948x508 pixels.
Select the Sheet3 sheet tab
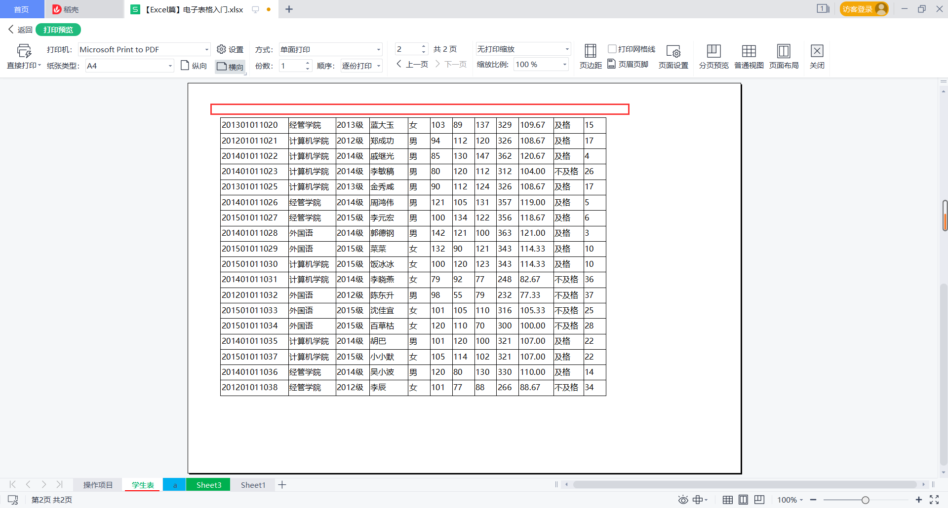pyautogui.click(x=209, y=485)
